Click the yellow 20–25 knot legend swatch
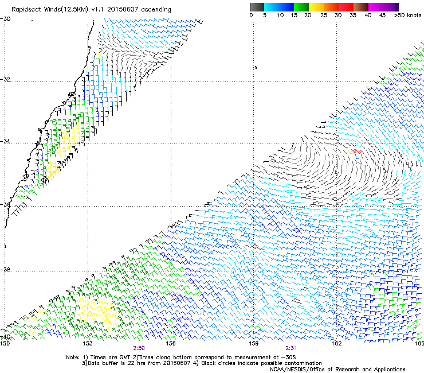This screenshot has width=424, height=373. tap(316, 7)
